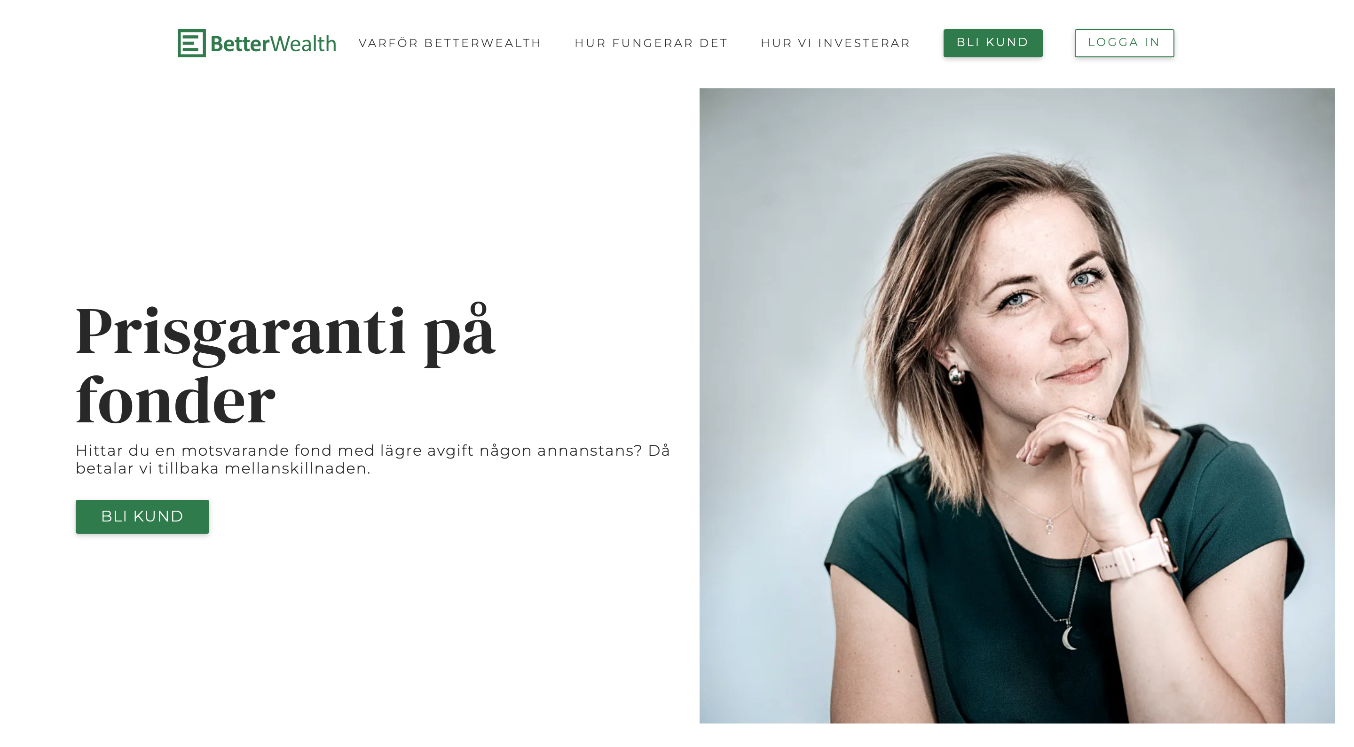Click the word fonder in the headline
Image resolution: width=1354 pixels, height=747 pixels.
[x=175, y=400]
